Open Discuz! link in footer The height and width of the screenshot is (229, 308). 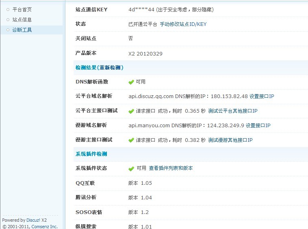(x=33, y=220)
